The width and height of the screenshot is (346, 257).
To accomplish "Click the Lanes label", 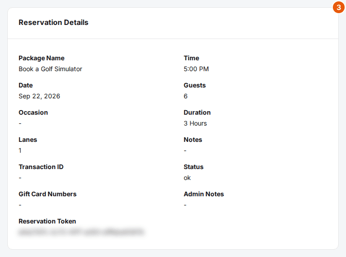I will pyautogui.click(x=28, y=140).
